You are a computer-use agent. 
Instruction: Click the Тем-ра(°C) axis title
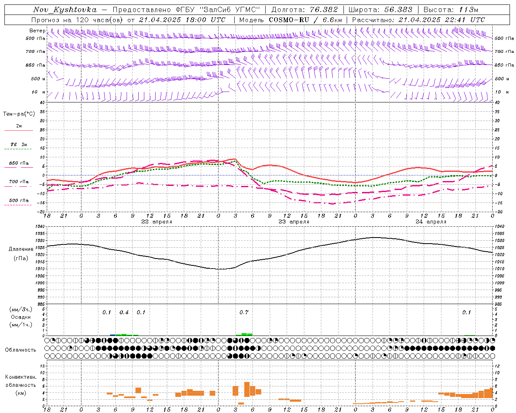pos(19,114)
